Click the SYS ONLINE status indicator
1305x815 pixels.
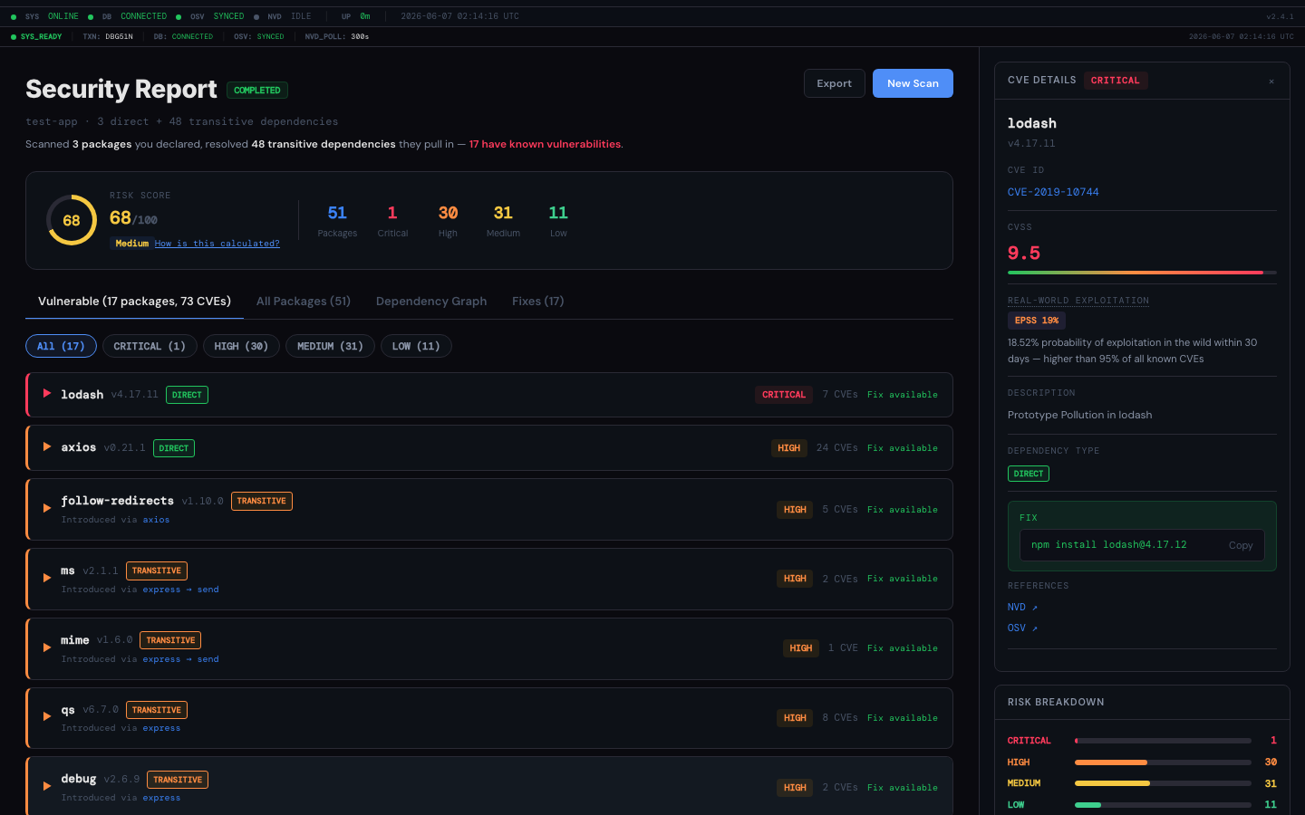[44, 16]
